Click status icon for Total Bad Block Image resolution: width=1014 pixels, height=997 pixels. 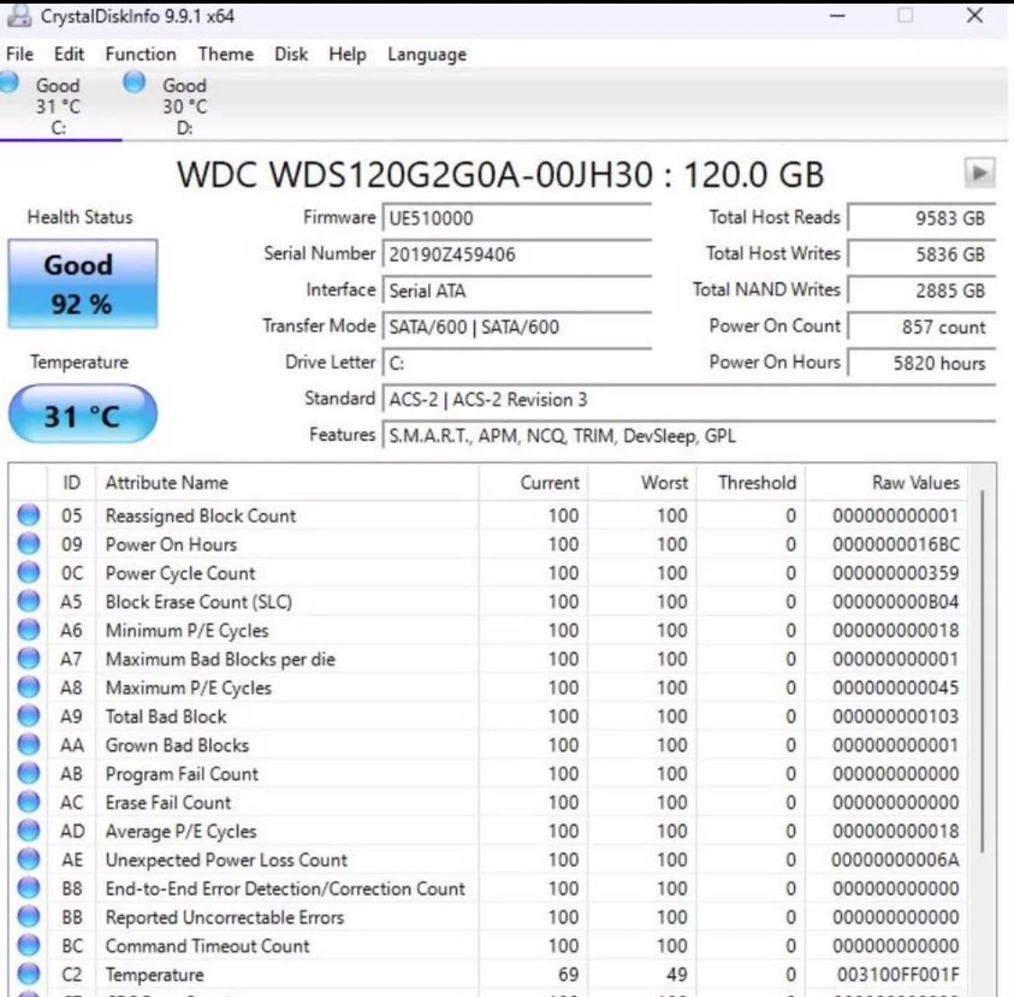(x=29, y=716)
